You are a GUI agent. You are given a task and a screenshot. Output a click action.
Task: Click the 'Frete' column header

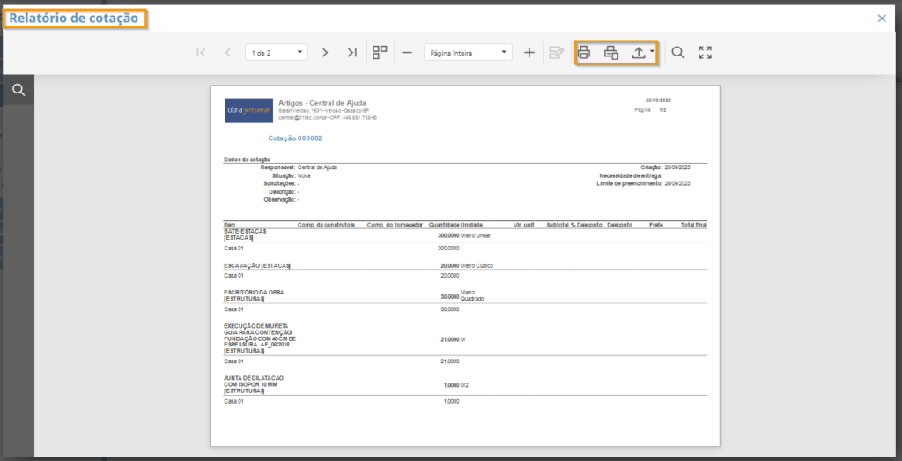[656, 225]
